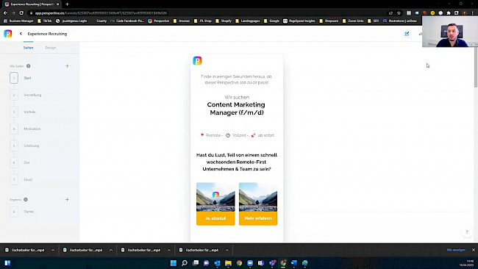The image size is (478, 269).
Task: Open the Zoom Links bookmark folder
Action: [x=353, y=21]
